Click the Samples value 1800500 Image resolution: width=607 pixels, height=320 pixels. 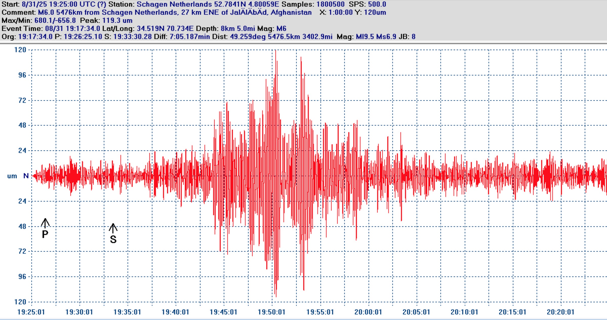tap(330, 4)
